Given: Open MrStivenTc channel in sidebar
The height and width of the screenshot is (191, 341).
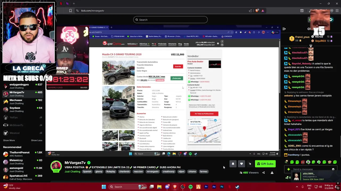Looking at the screenshot, I should click(x=23, y=125).
